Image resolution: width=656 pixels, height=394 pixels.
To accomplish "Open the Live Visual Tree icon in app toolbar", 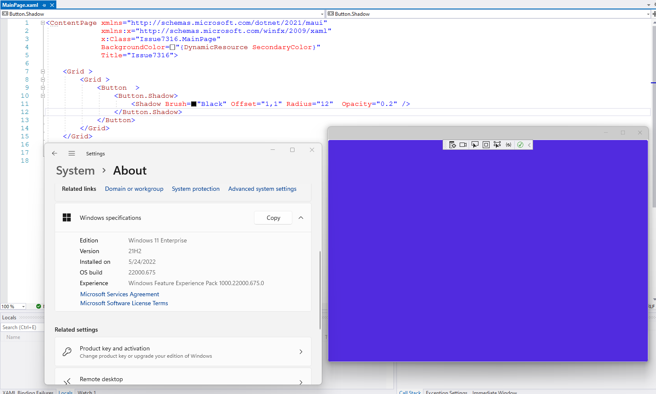I will (x=452, y=145).
